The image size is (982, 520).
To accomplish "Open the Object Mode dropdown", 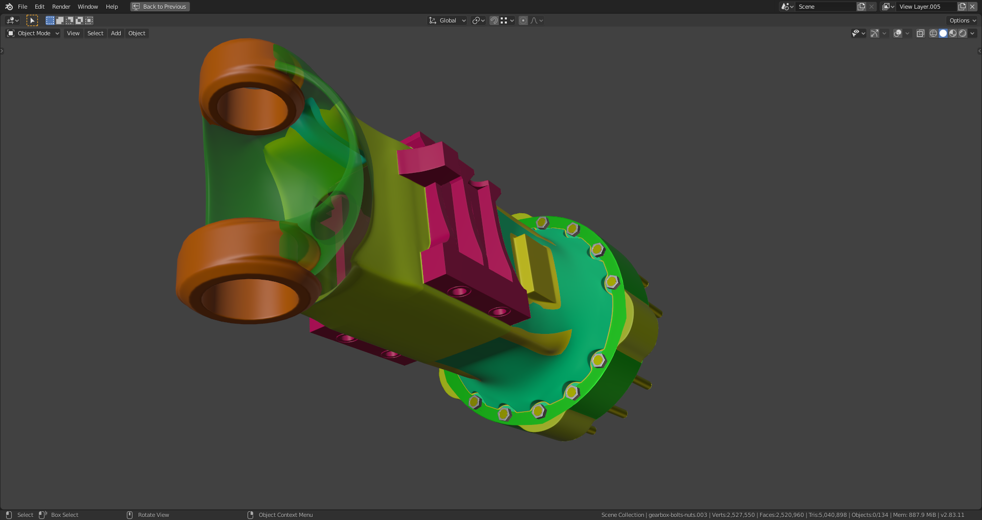I will point(33,33).
